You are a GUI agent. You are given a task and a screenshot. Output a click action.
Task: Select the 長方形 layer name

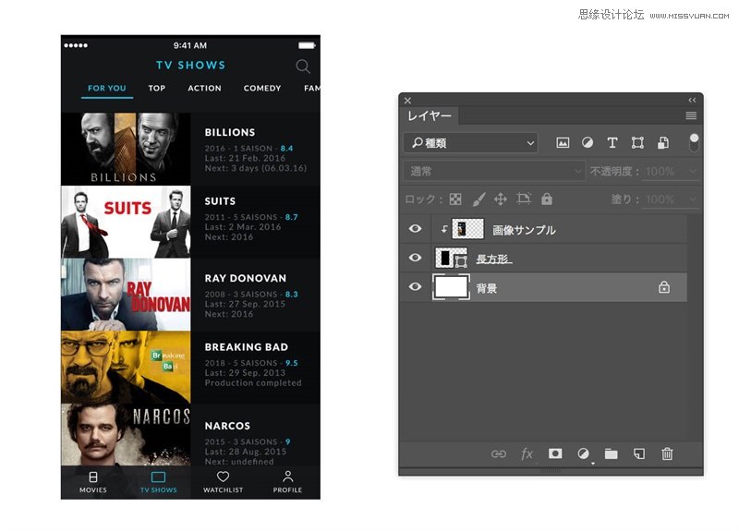click(494, 259)
